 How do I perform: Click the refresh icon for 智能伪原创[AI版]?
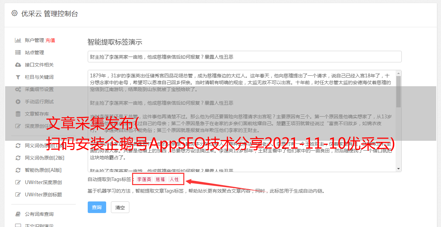(18, 170)
